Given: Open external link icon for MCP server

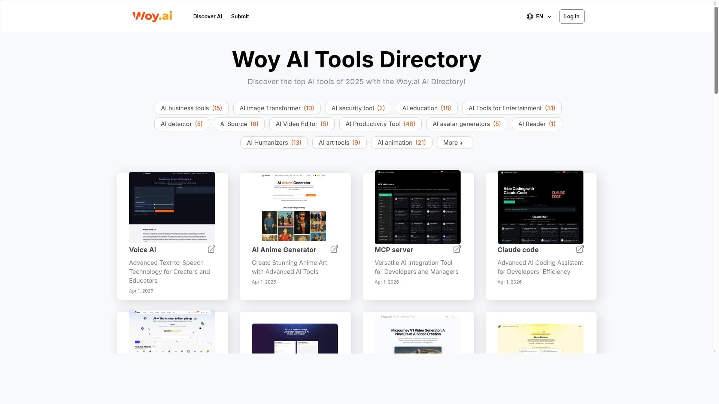Looking at the screenshot, I should tap(457, 250).
